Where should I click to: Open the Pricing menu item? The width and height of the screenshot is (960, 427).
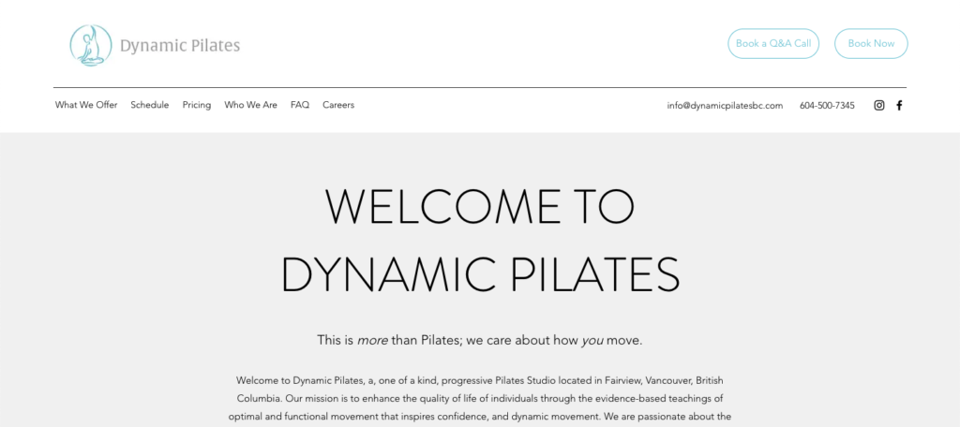coord(197,105)
